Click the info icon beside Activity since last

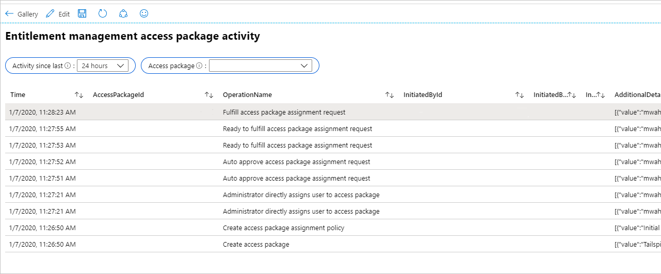click(x=68, y=66)
